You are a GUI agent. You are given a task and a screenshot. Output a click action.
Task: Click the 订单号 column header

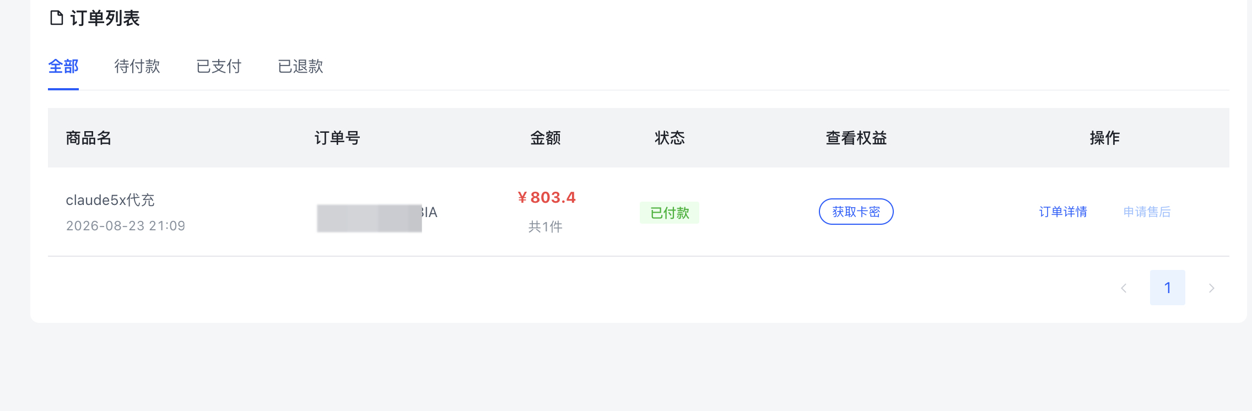point(337,138)
